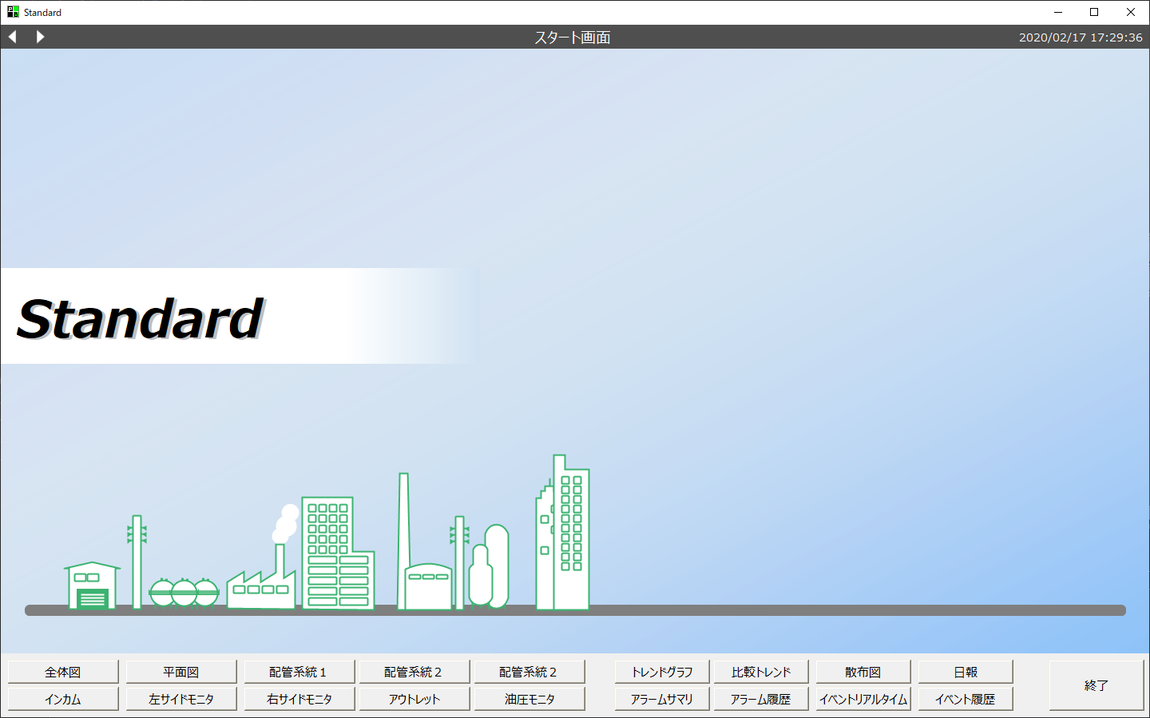This screenshot has height=718, width=1150.
Task: Open the イベントリアルタイム screen
Action: (x=863, y=699)
